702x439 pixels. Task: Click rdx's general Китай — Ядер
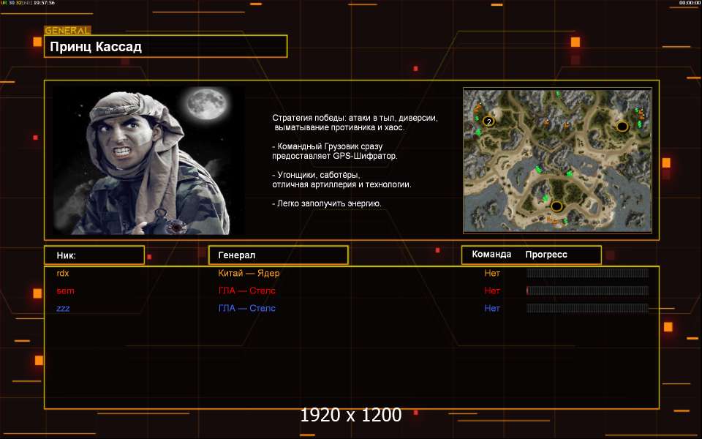click(x=249, y=273)
